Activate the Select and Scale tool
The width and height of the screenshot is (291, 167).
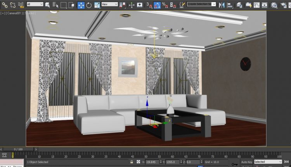pos(97,5)
